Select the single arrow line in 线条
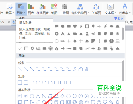The width and height of the screenshot is (133, 104). pos(26,69)
